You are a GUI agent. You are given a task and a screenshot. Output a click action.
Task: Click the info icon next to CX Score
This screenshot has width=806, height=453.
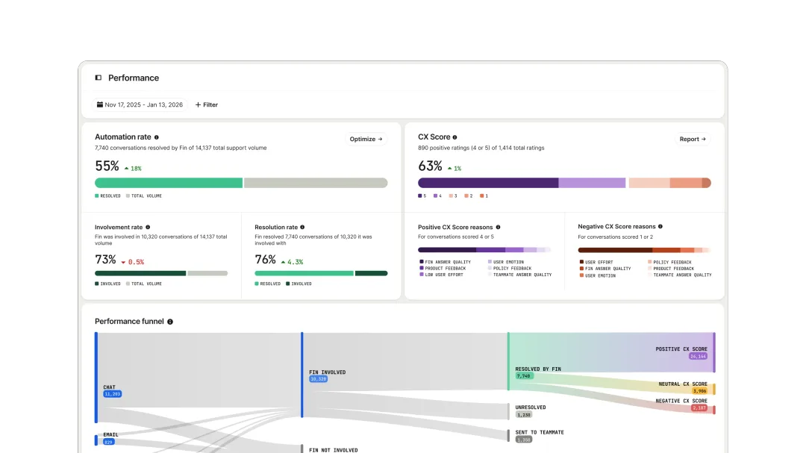[455, 137]
